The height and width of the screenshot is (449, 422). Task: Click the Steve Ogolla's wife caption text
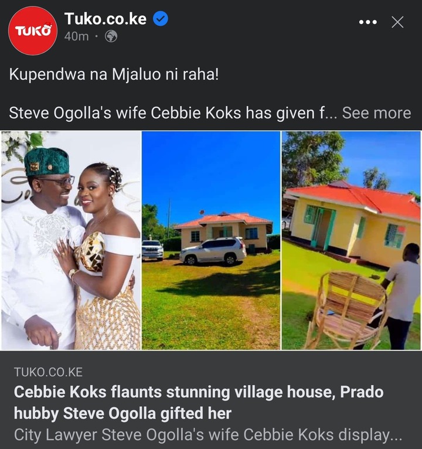tap(173, 113)
